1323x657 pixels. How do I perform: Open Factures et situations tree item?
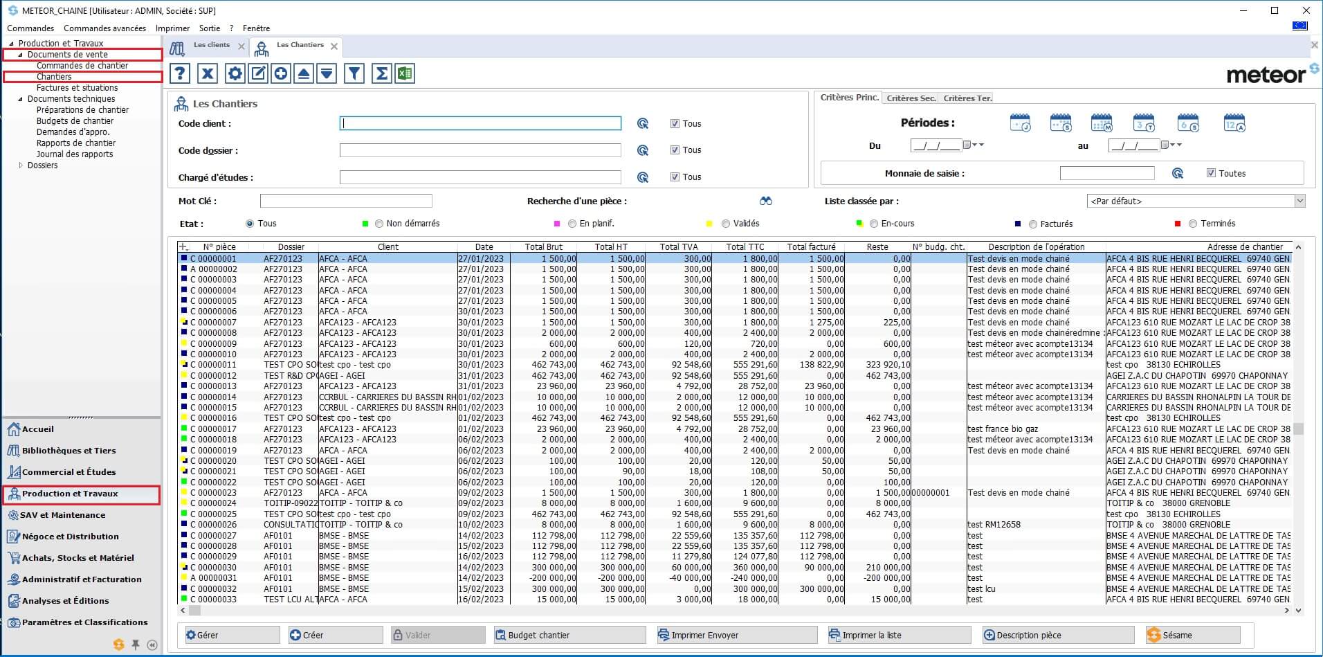77,88
